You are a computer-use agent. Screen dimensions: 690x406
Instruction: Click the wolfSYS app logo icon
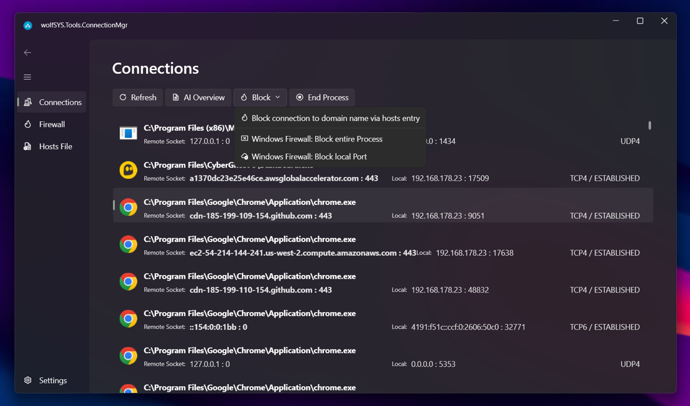point(28,25)
